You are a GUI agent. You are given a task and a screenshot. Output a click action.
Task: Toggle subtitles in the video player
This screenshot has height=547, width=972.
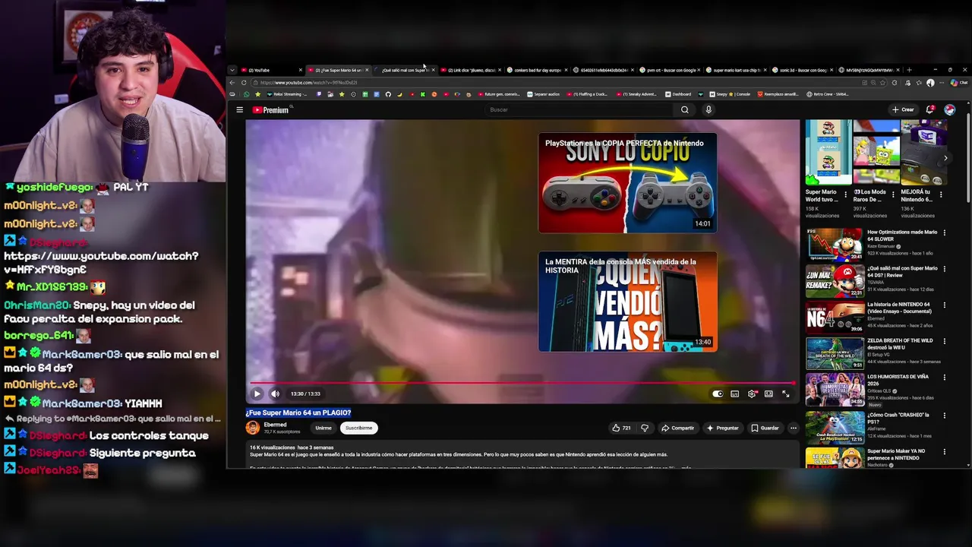[x=735, y=394]
